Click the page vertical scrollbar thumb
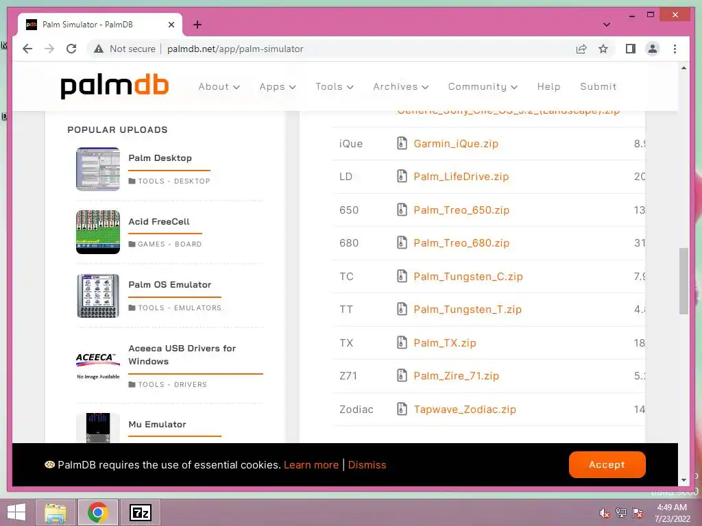Viewport: 702px width, 526px height. point(683,281)
